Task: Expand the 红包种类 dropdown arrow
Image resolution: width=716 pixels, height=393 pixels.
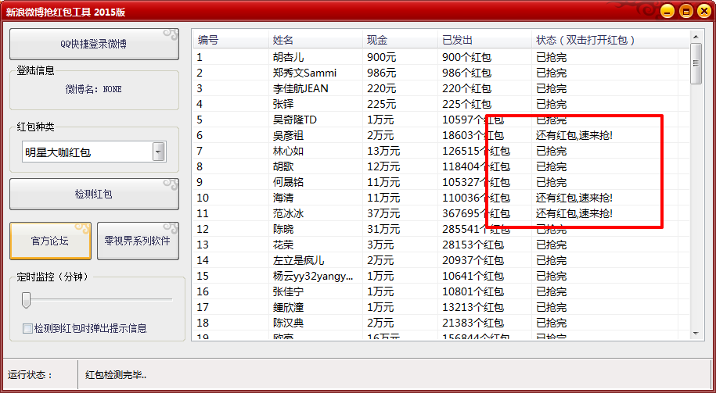Action: [x=158, y=152]
